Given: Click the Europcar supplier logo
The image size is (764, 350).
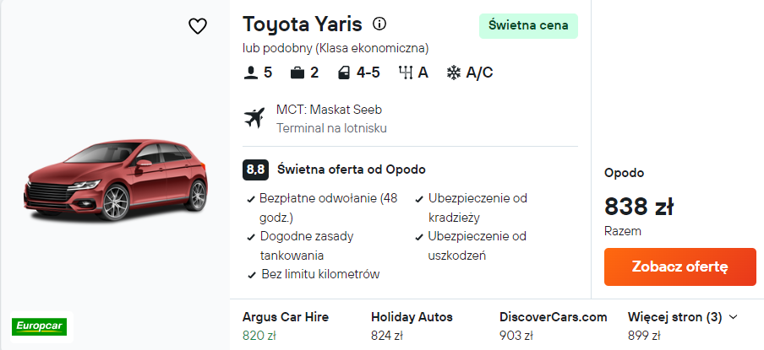Looking at the screenshot, I should click(x=40, y=326).
